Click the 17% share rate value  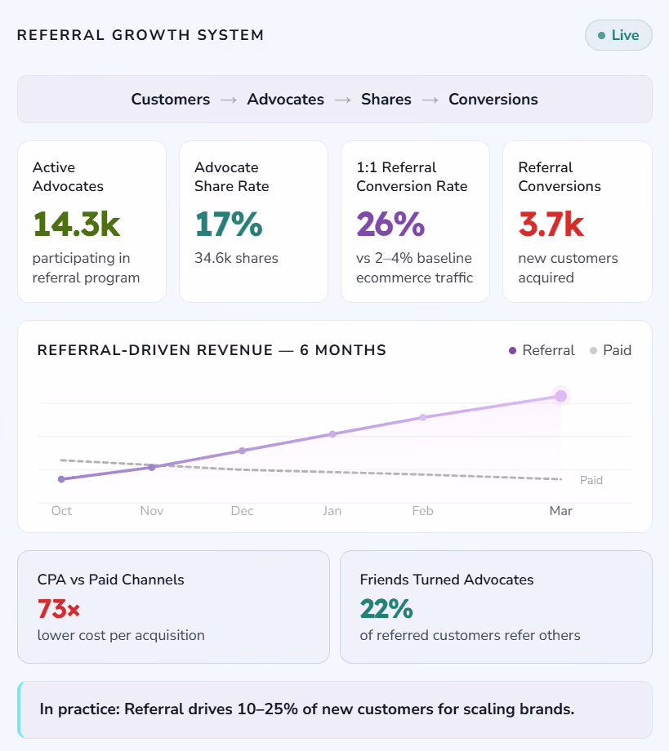(229, 224)
